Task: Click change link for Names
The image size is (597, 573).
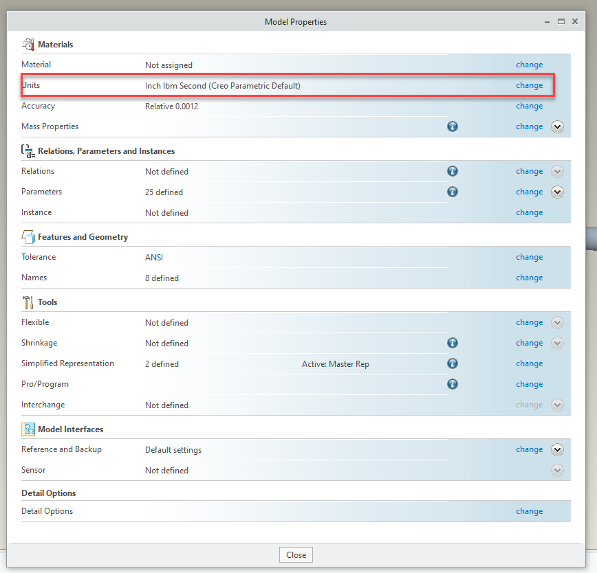Action: point(529,278)
